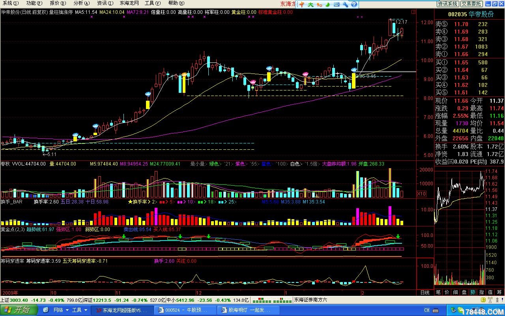Toggle the 指 indicator view tab
This screenshot has width=505, height=316.
pyautogui.click(x=482, y=293)
